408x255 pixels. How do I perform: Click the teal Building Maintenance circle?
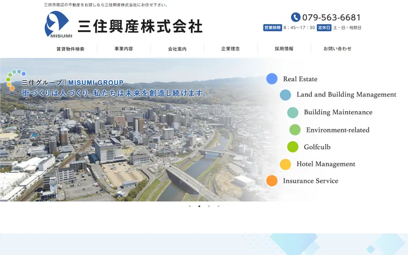click(x=293, y=112)
